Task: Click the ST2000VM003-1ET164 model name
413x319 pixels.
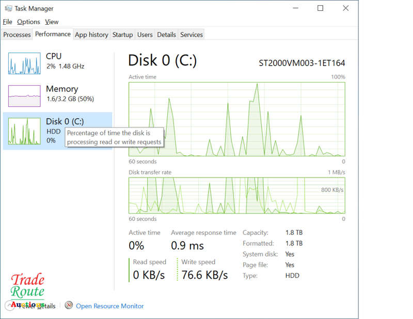Action: (x=302, y=63)
